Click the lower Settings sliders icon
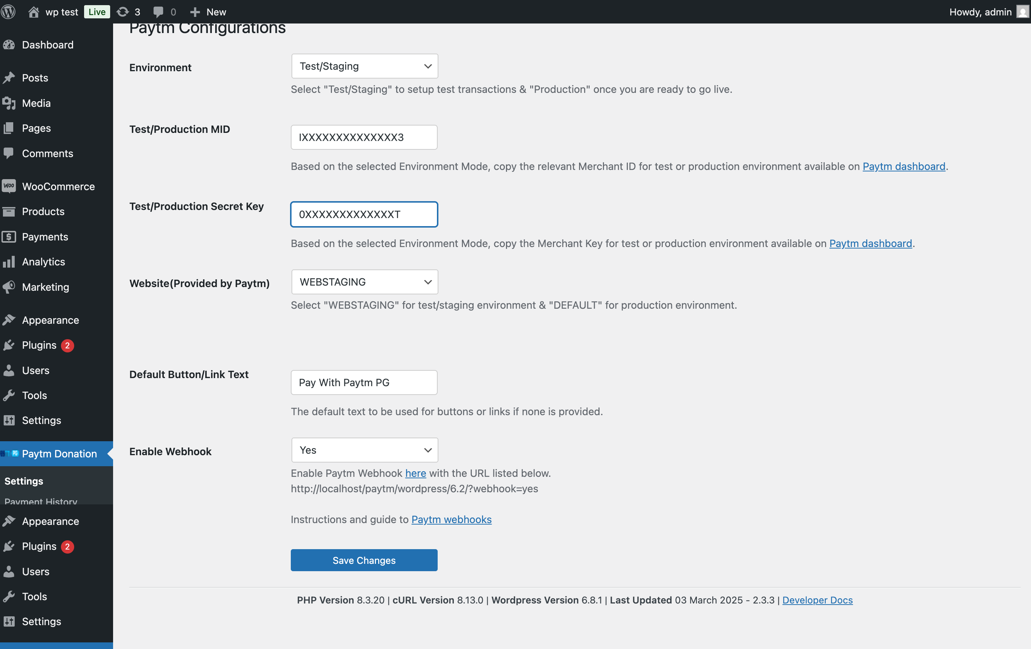This screenshot has height=649, width=1031. click(x=9, y=621)
